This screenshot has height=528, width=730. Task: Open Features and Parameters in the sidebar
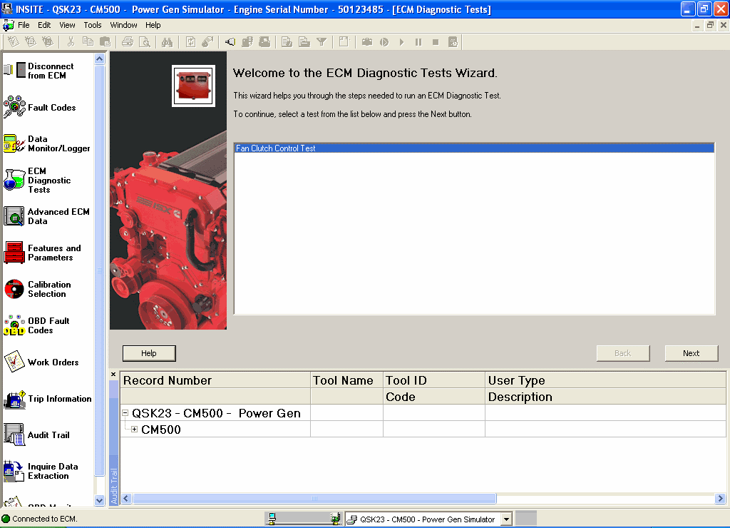(x=42, y=253)
